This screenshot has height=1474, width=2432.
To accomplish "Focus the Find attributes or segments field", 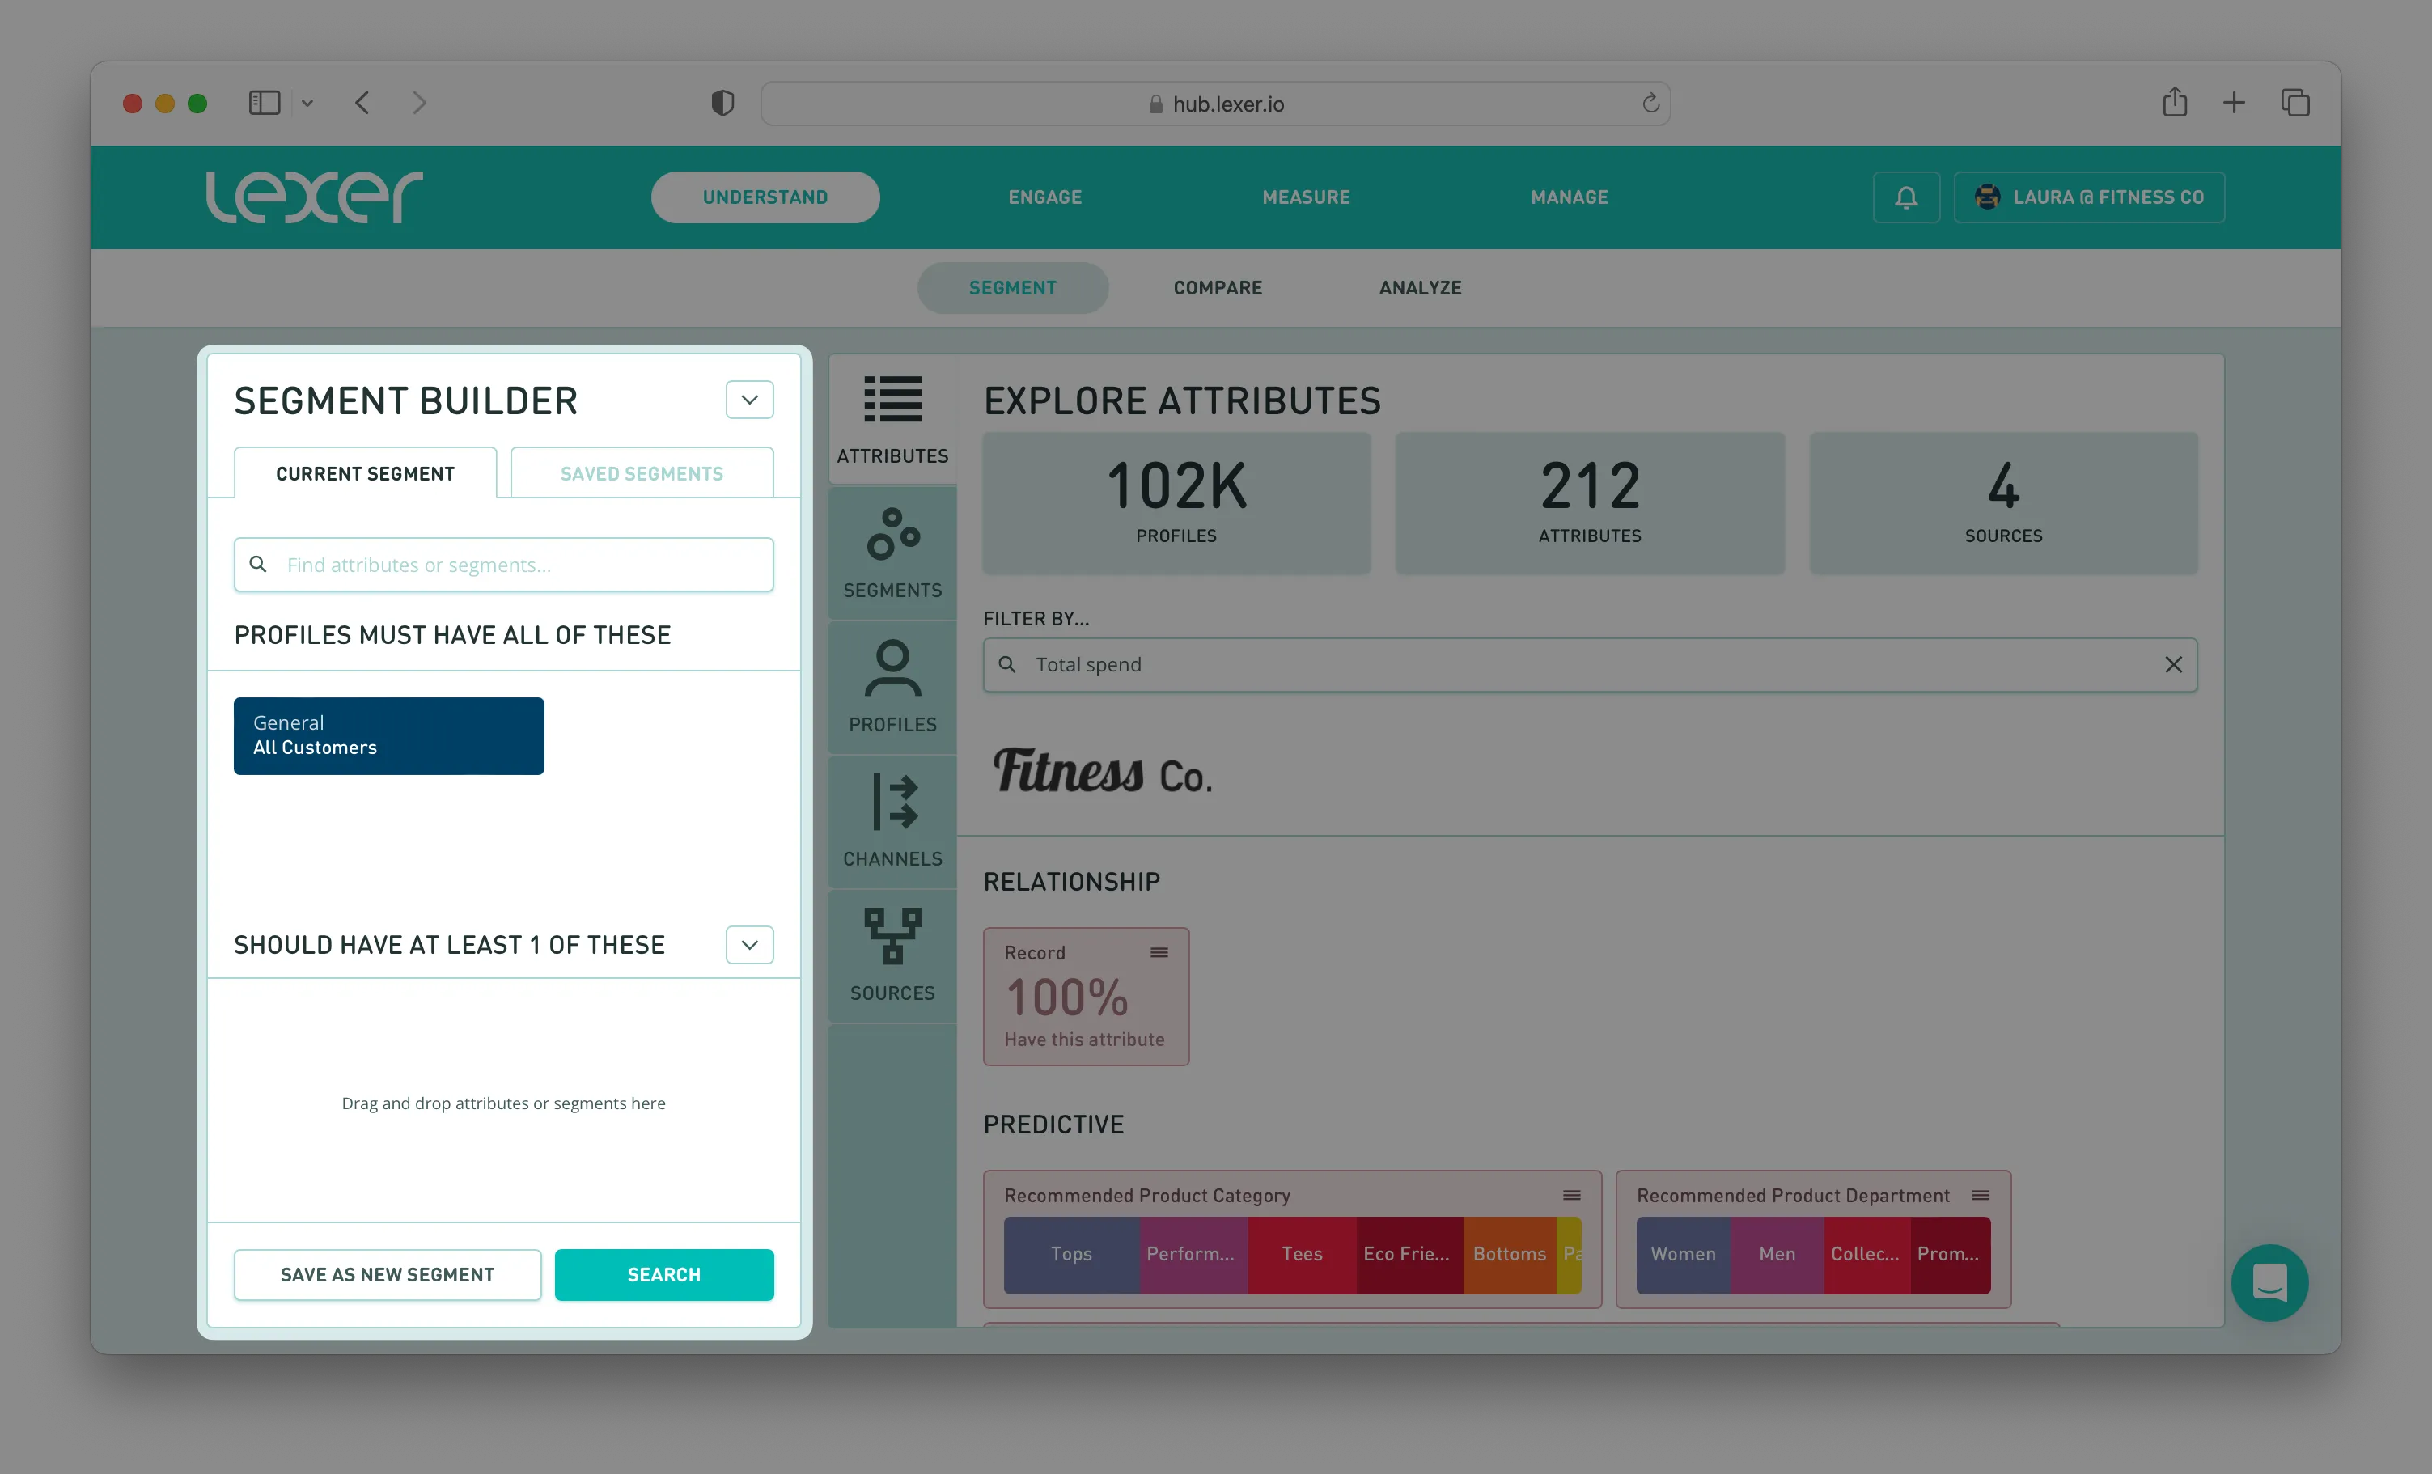I will pyautogui.click(x=523, y=565).
